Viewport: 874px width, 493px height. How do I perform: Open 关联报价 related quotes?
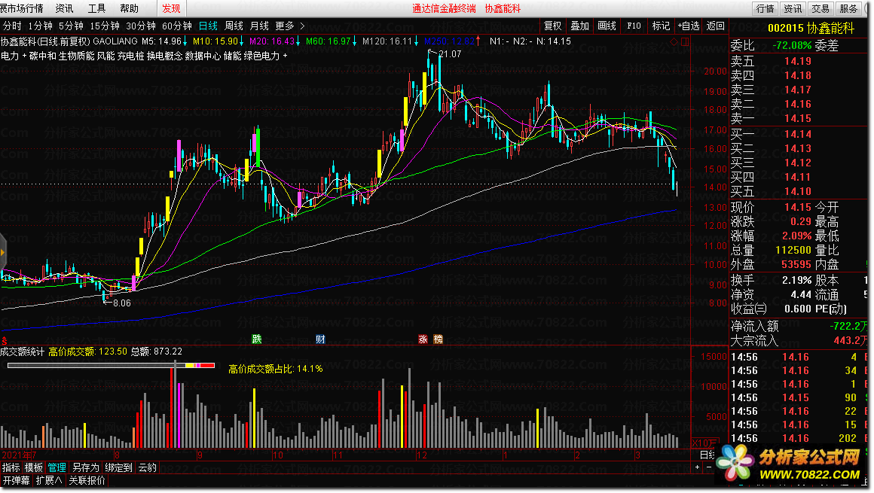tap(87, 480)
